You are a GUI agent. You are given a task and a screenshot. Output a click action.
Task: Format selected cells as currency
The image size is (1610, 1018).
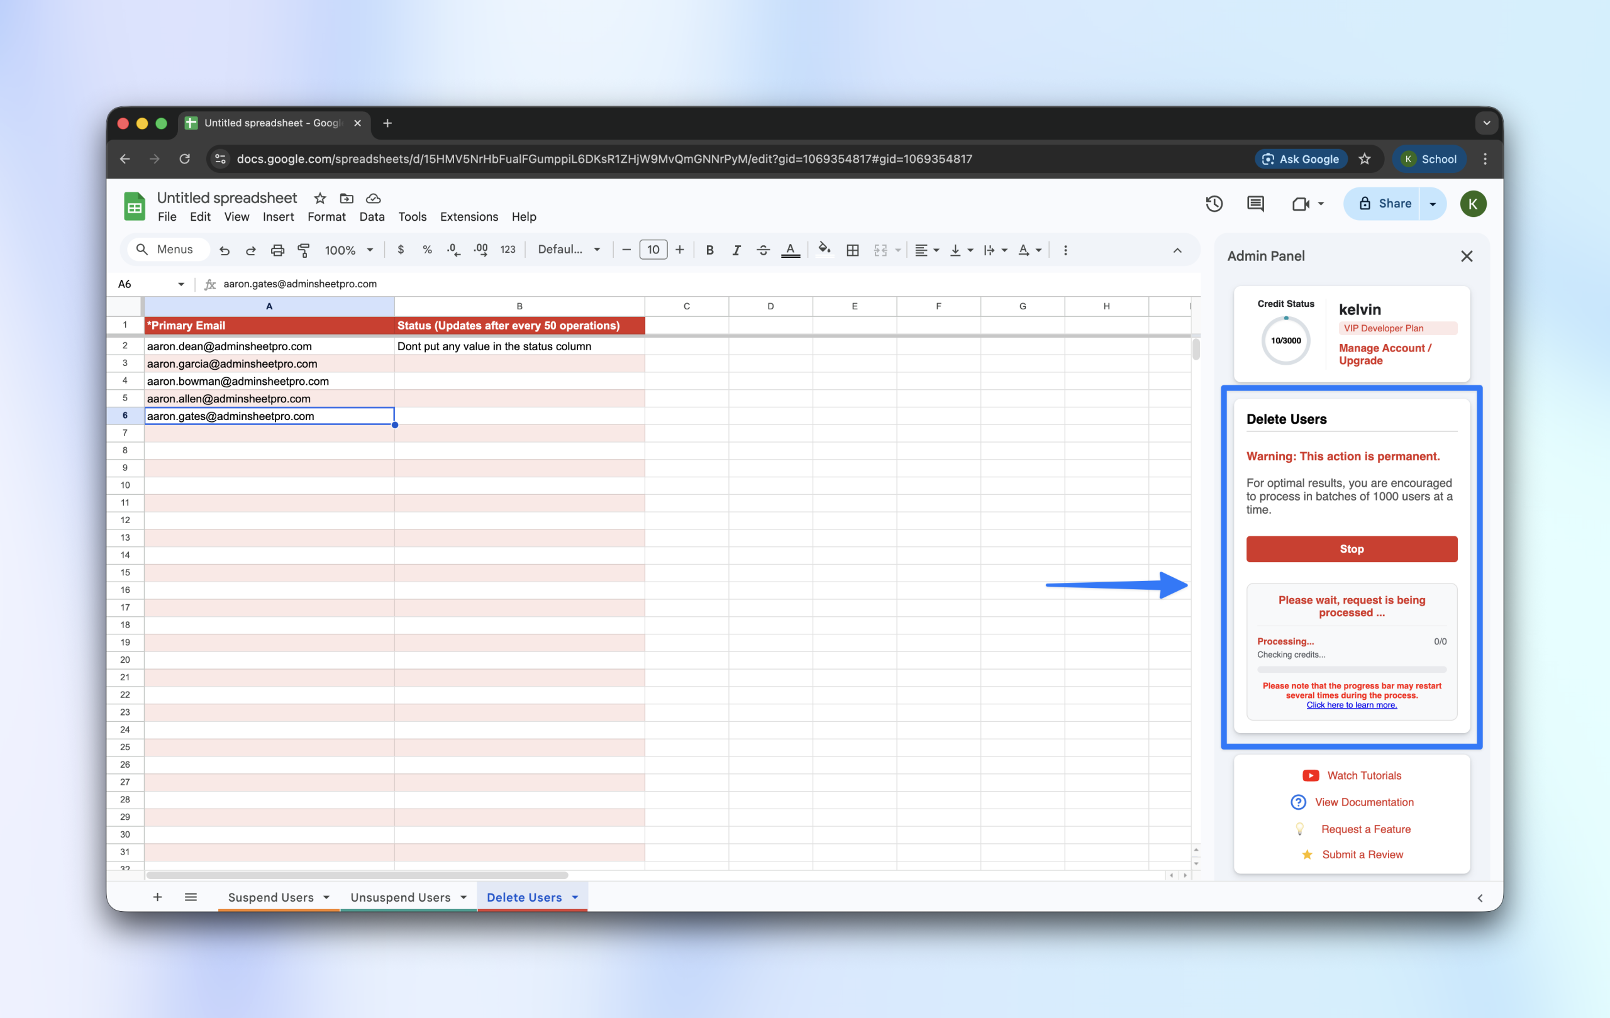click(x=401, y=250)
